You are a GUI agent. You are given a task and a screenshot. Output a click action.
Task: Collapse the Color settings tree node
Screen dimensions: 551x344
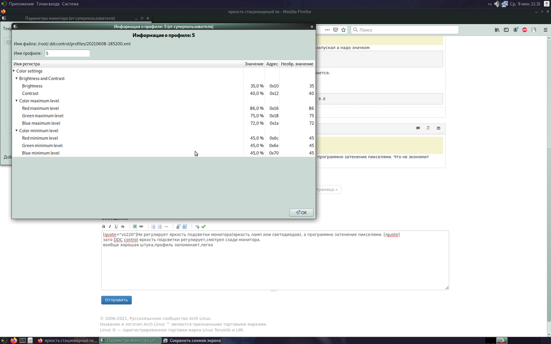point(14,71)
